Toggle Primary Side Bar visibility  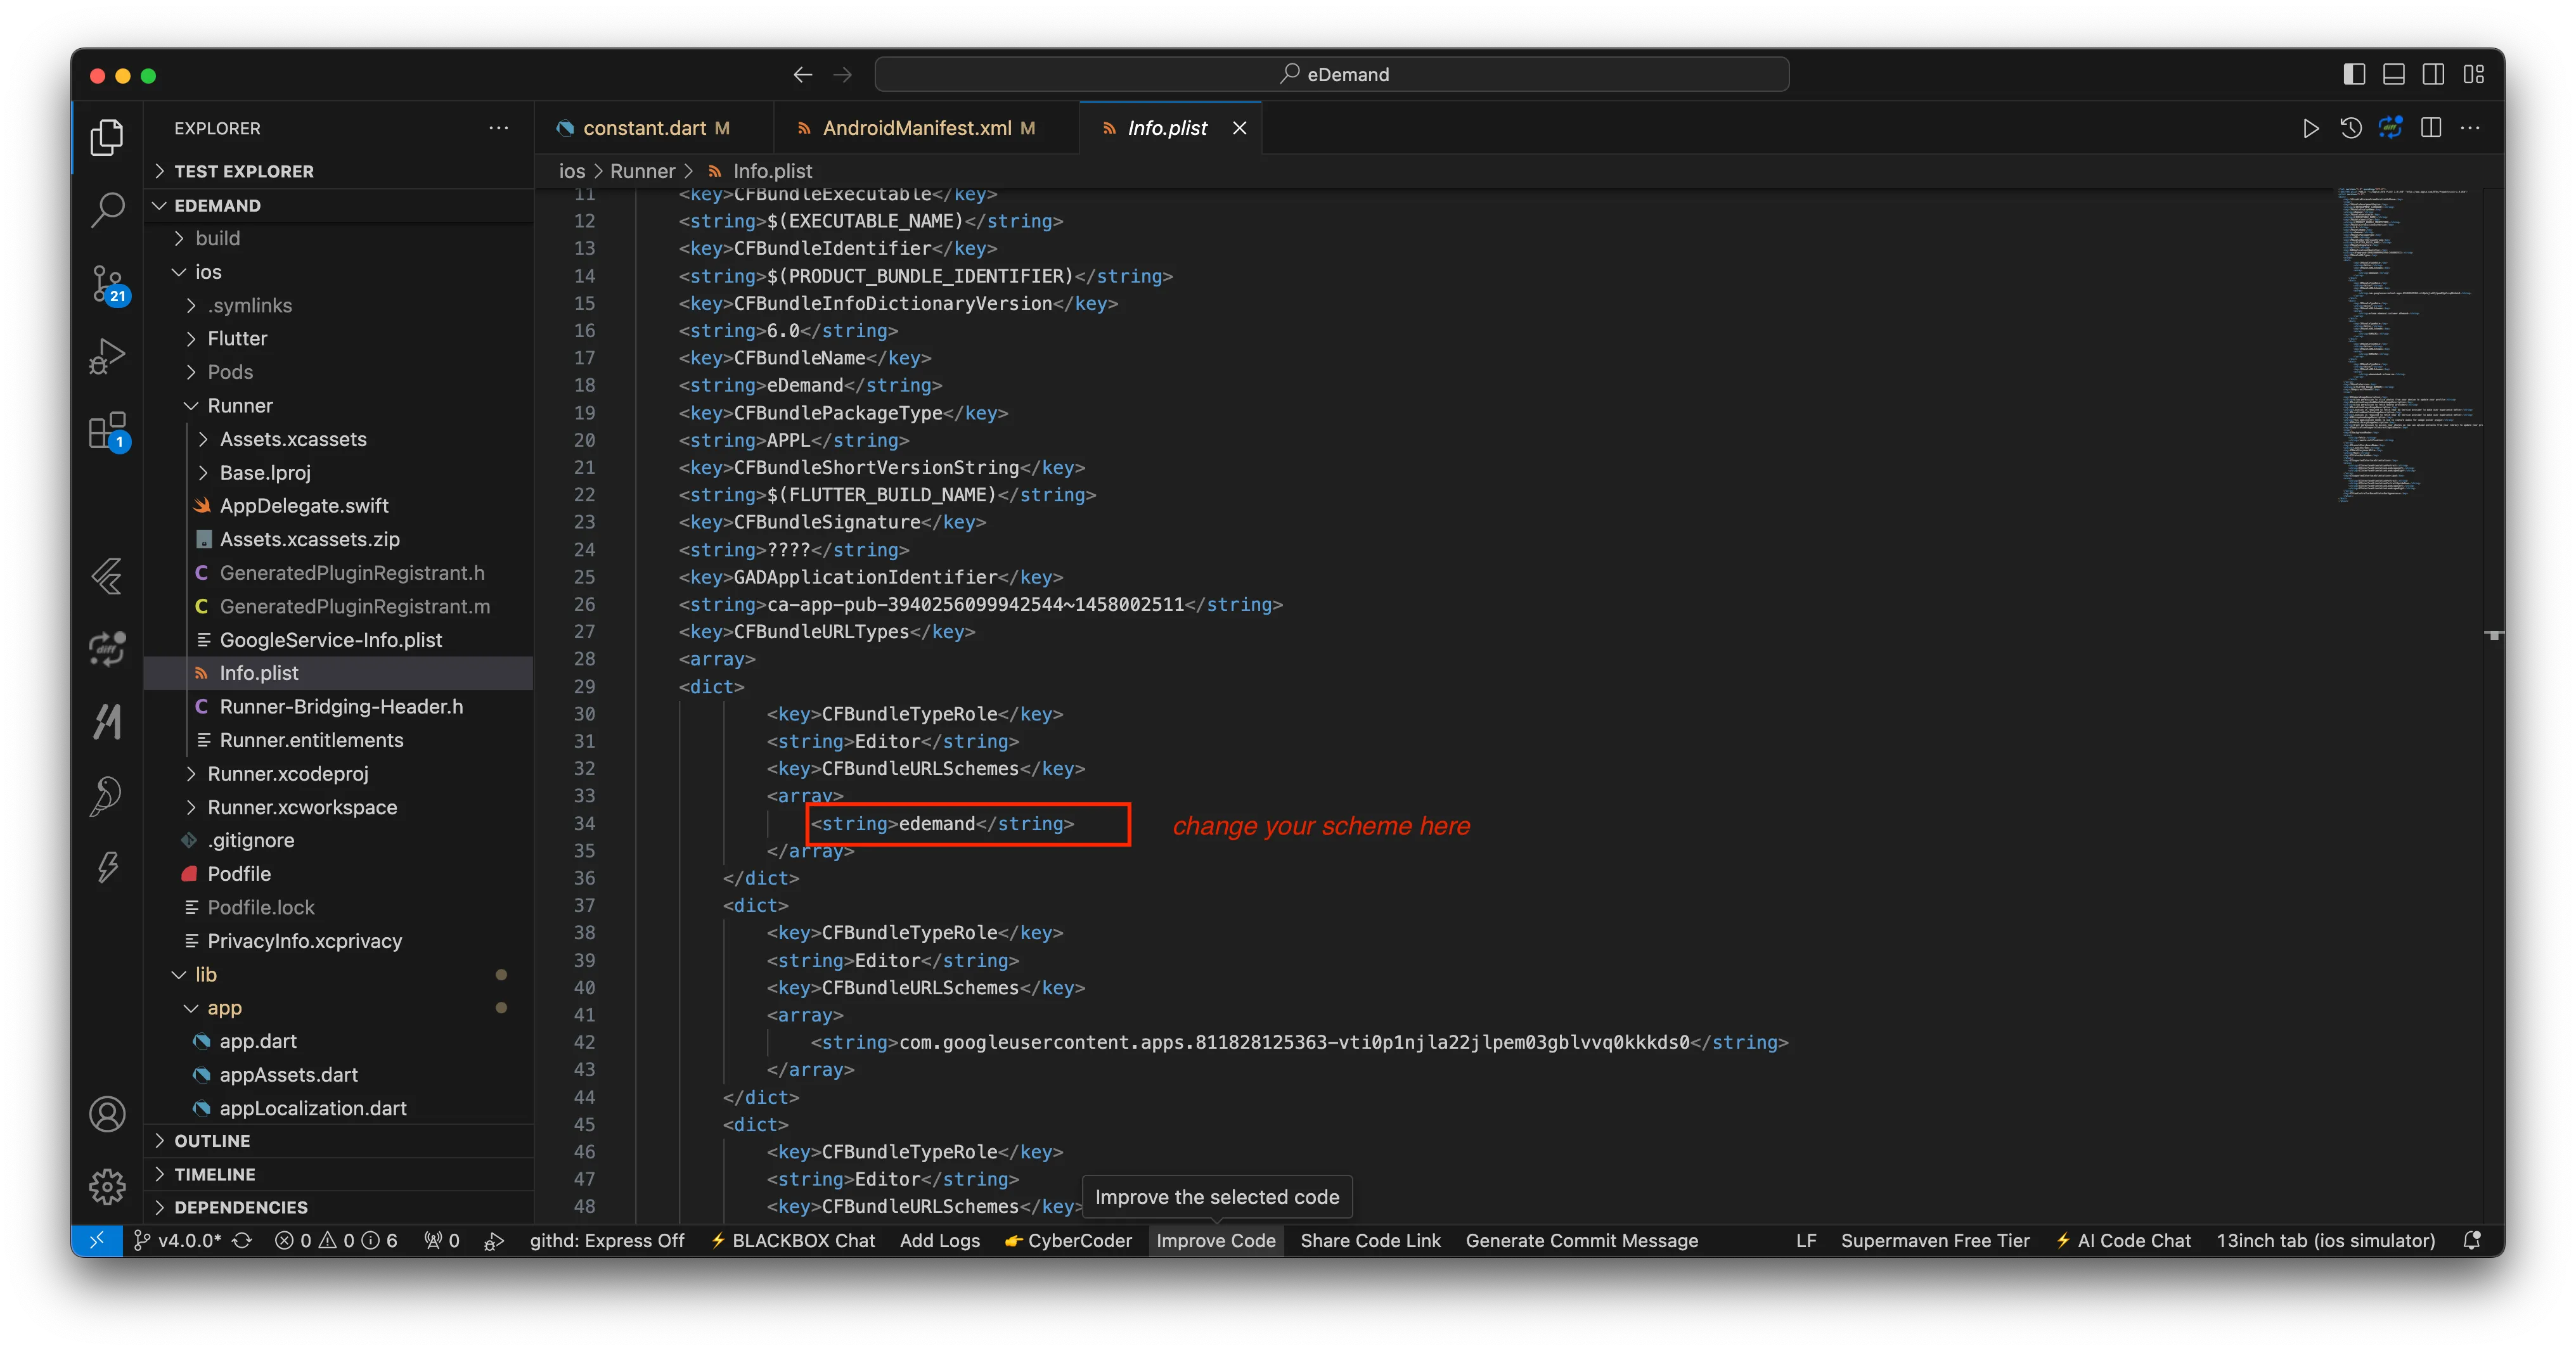(2354, 74)
